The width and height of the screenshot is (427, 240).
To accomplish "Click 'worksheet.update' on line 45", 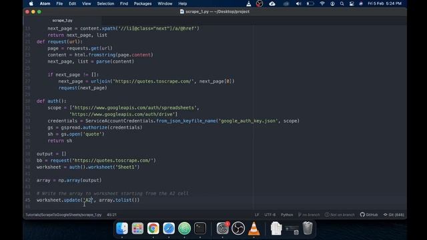I will click(x=58, y=200).
